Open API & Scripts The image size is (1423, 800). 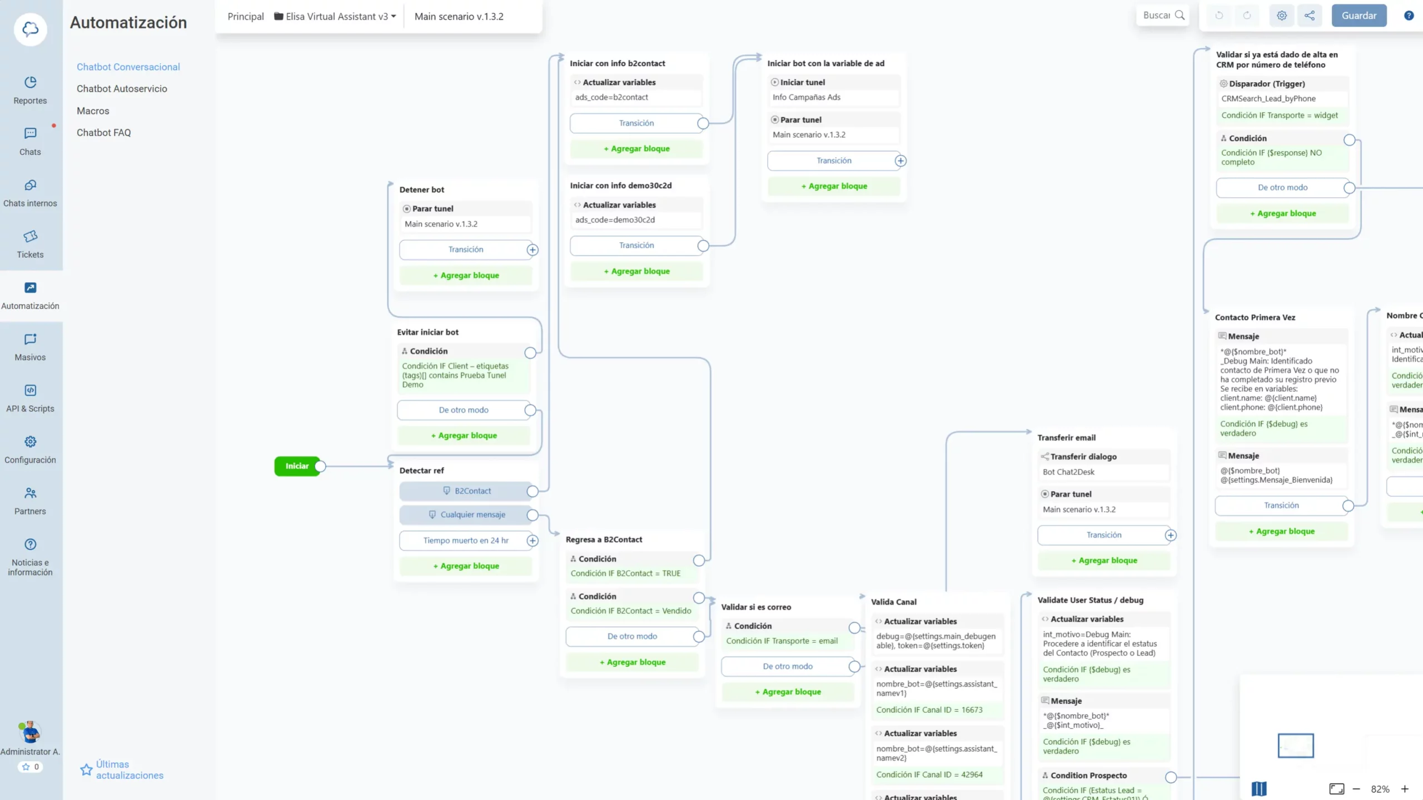(x=30, y=398)
